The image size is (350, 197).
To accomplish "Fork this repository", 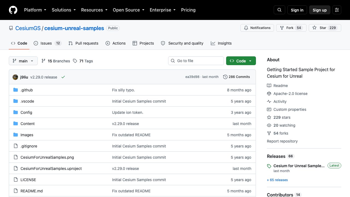I will pos(291,28).
